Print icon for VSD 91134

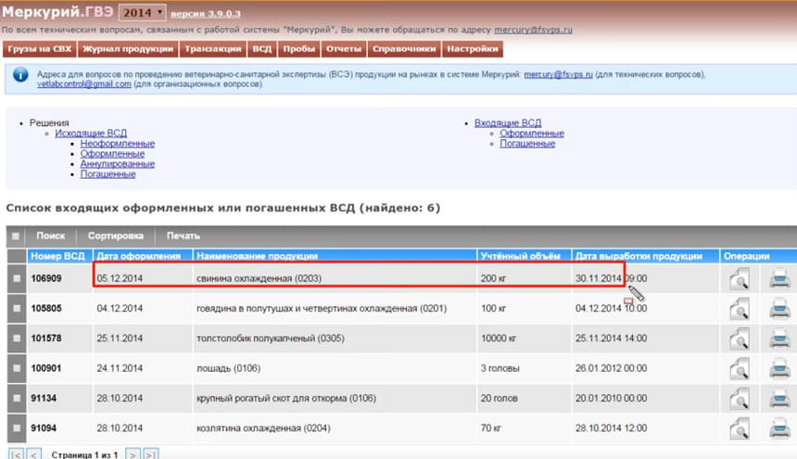[779, 399]
